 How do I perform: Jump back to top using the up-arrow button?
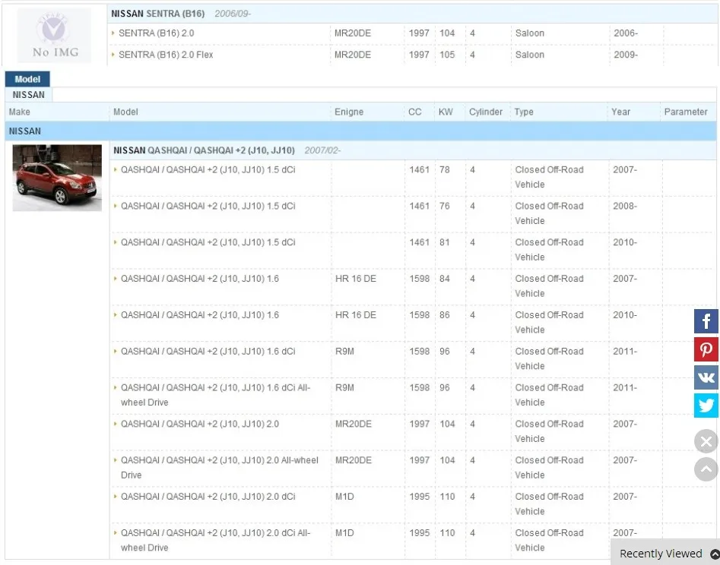[x=706, y=469]
